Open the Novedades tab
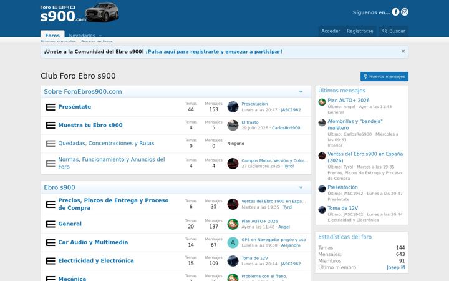 82,35
